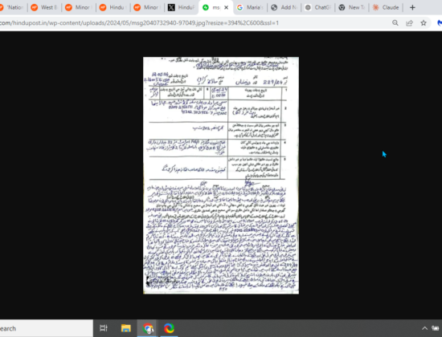442x337 pixels.
Task: Click the share page icon in address bar
Action: 409,23
